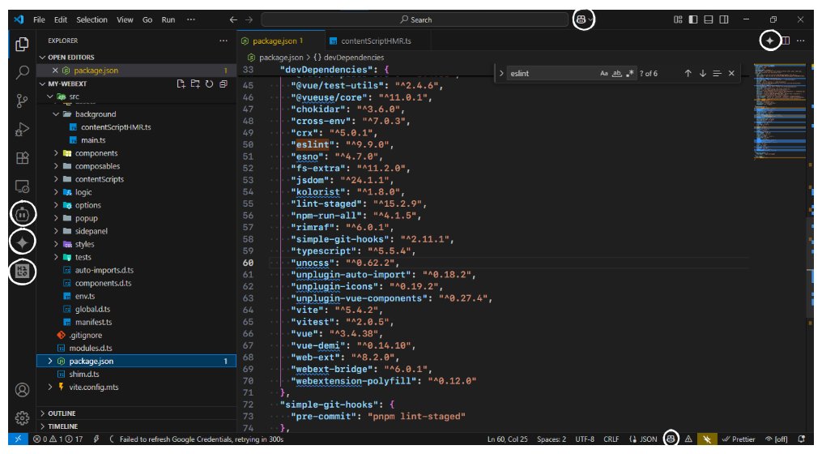Change the CRLF end of line sequence
Screen dimensions: 822x454
611,439
